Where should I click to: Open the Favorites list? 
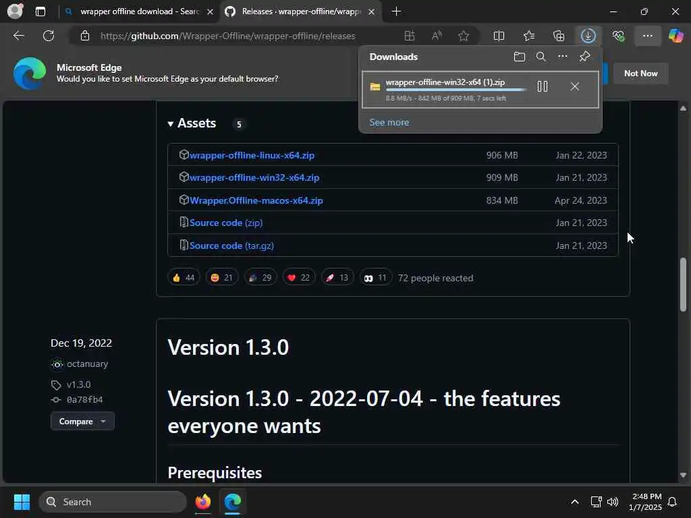(x=529, y=36)
